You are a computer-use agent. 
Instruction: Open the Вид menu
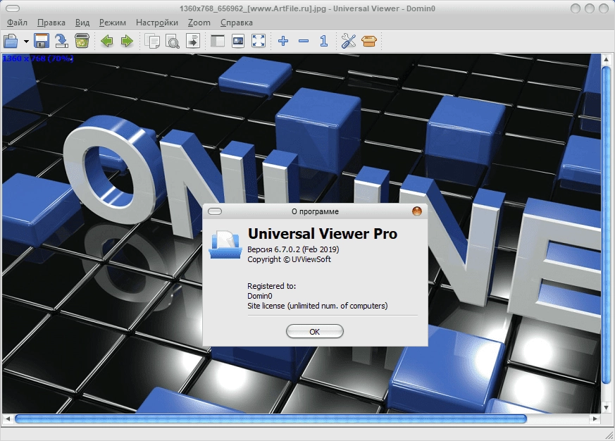[82, 23]
